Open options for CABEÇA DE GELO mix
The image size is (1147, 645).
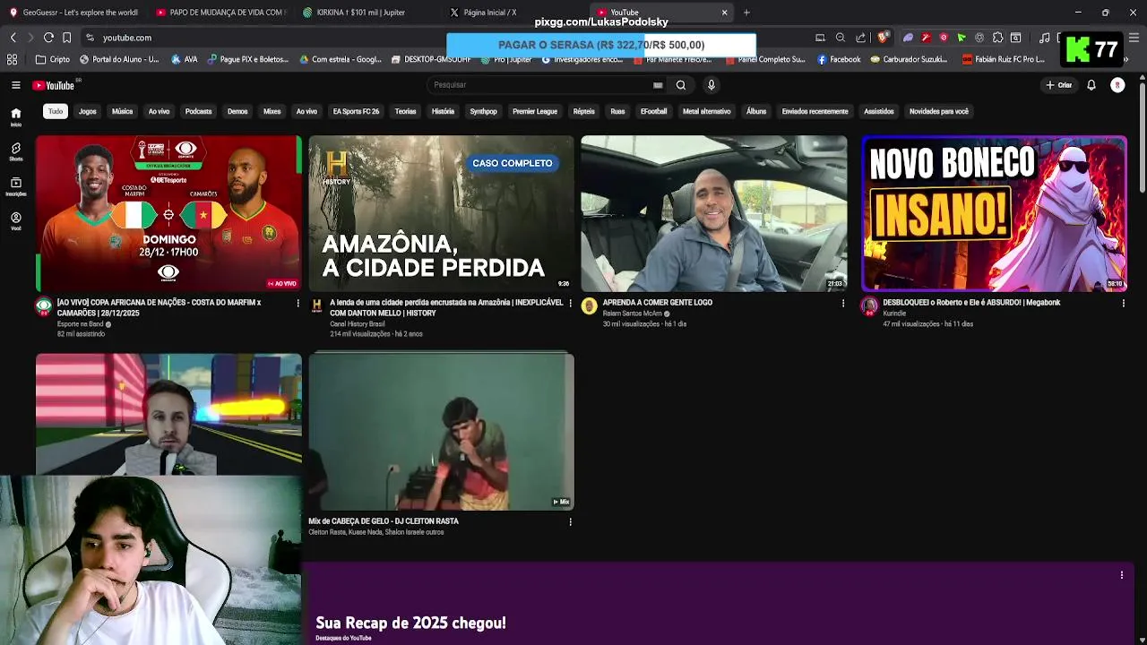tap(570, 521)
